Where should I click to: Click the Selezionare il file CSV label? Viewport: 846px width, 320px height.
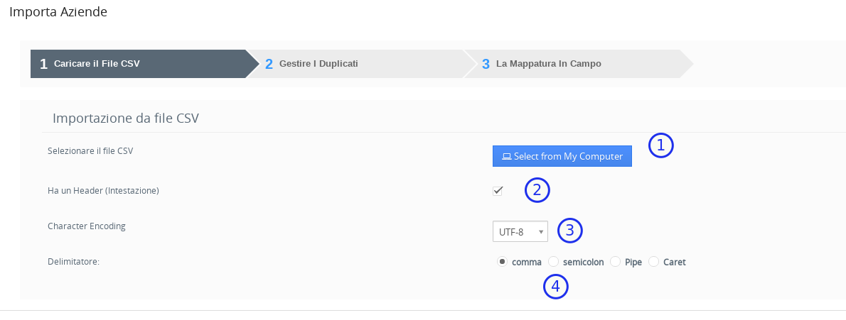click(x=90, y=150)
